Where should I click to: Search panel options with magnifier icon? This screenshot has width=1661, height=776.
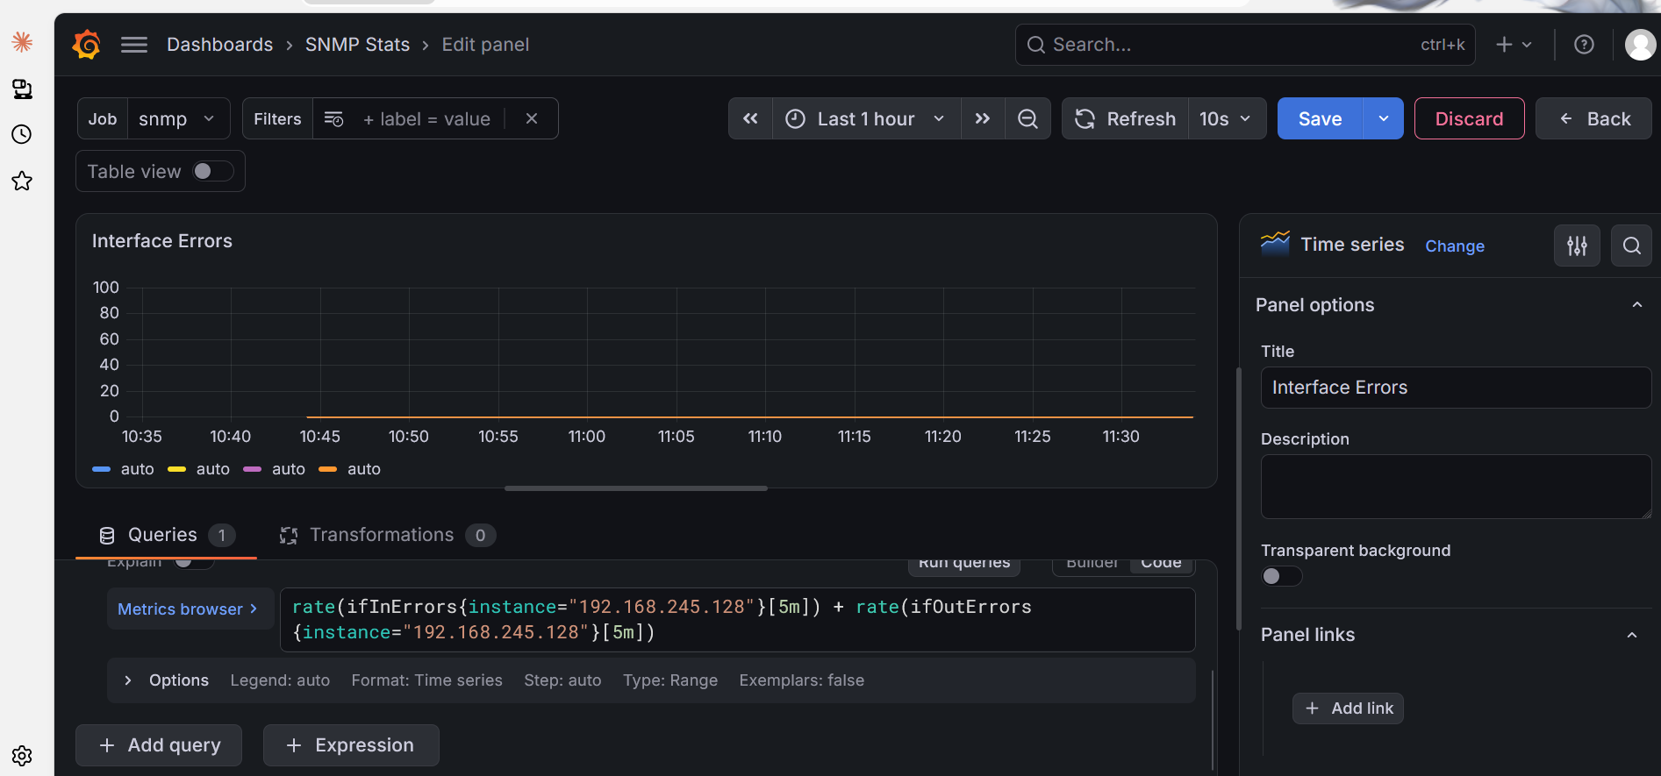pos(1631,246)
